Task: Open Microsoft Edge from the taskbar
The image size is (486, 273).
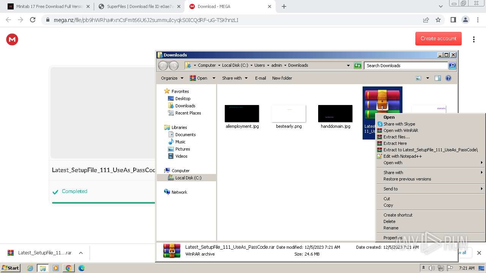Action: tap(81, 268)
